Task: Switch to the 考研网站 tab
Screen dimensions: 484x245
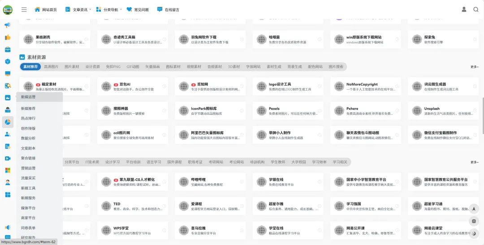Action: tap(216, 162)
